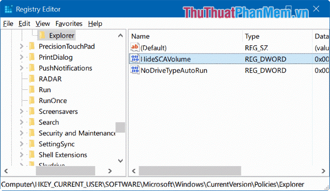
Task: Click the Screensavers folder icon
Action: [x=32, y=111]
